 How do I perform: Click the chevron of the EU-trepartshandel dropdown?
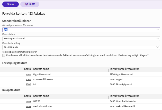click(158, 39)
